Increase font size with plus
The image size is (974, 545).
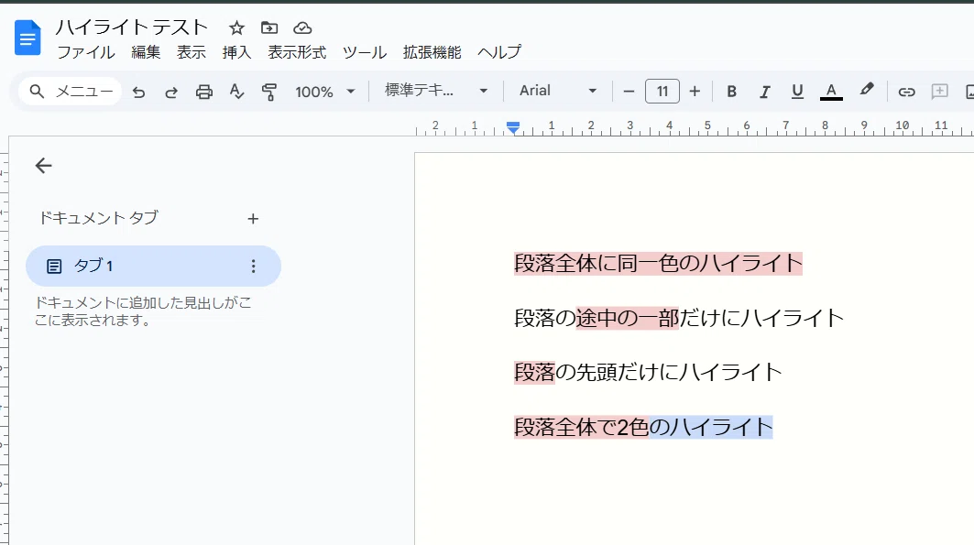695,92
